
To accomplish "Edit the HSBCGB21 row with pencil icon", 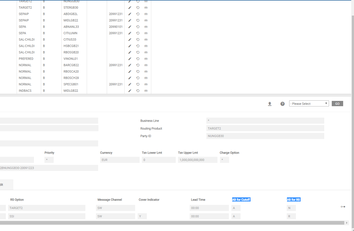I will pyautogui.click(x=130, y=46).
